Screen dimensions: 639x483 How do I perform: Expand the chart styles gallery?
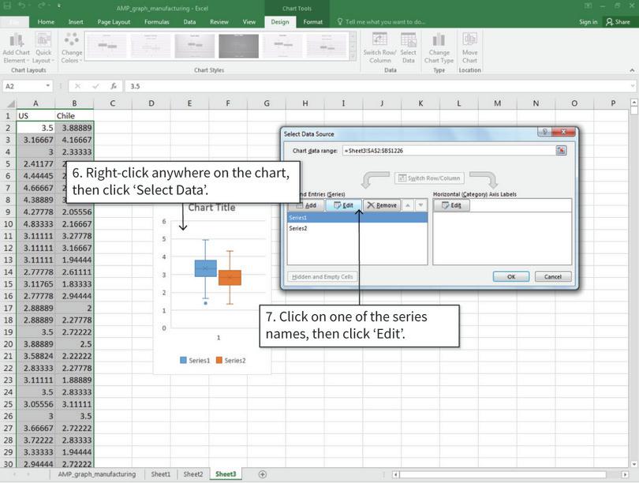tap(353, 57)
